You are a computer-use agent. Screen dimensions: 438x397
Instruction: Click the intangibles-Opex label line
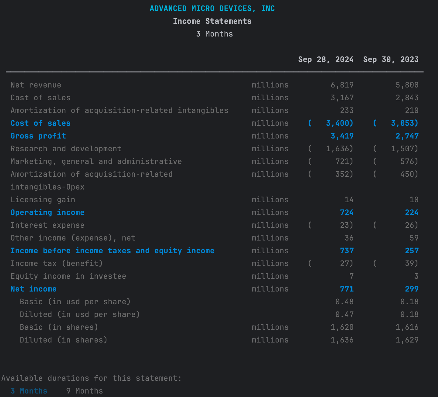pos(47,187)
